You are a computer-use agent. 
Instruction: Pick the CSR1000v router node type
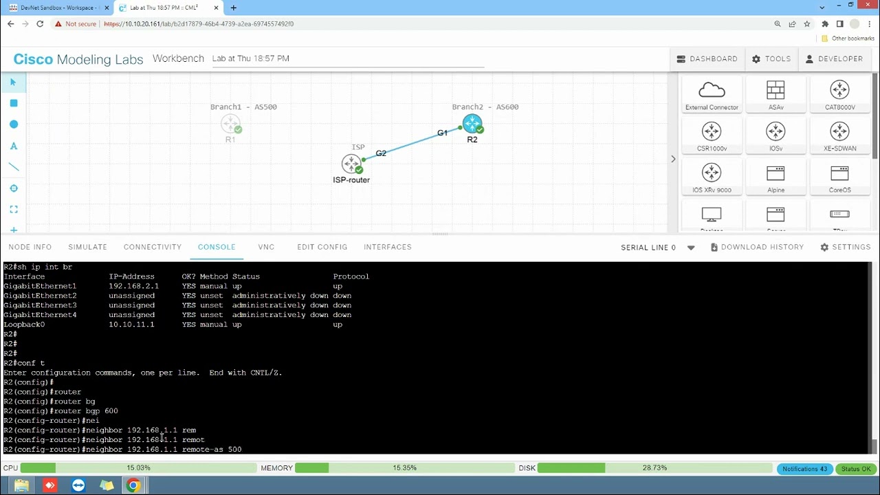click(x=712, y=136)
